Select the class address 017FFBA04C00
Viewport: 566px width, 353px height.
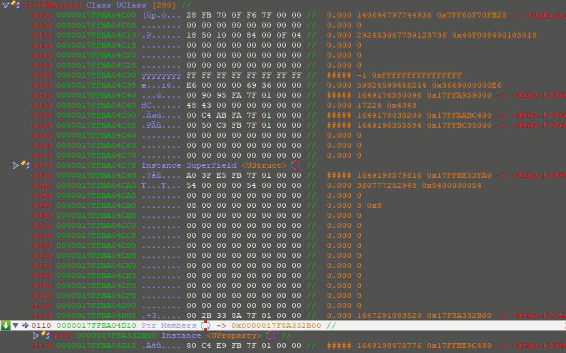tap(51, 5)
